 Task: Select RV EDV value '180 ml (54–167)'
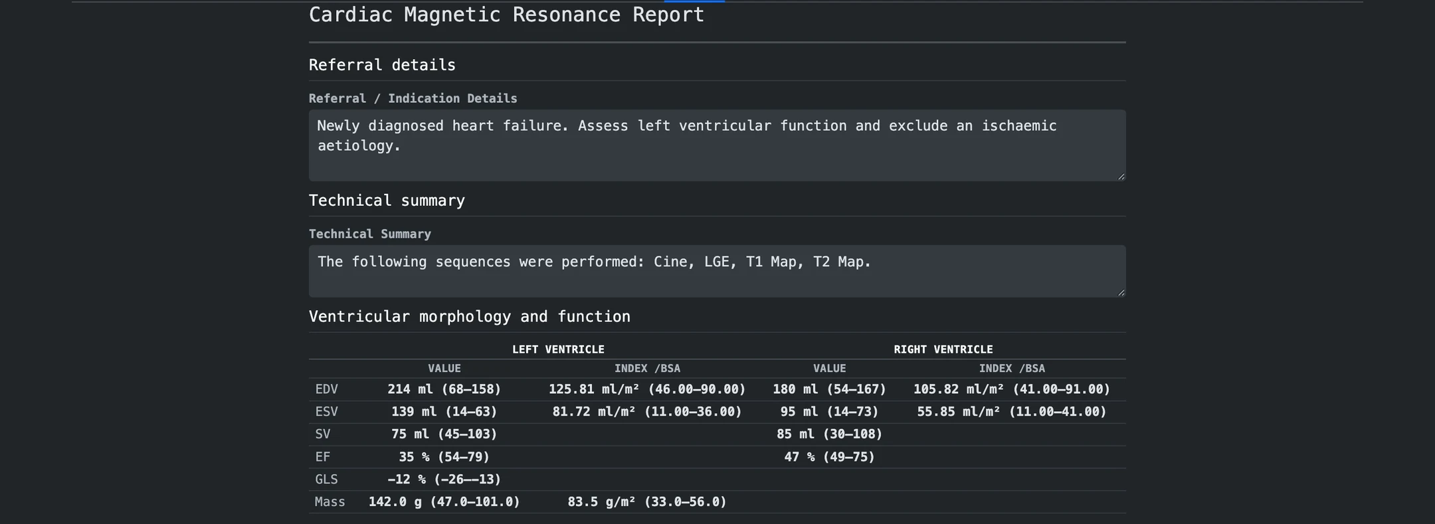point(830,389)
